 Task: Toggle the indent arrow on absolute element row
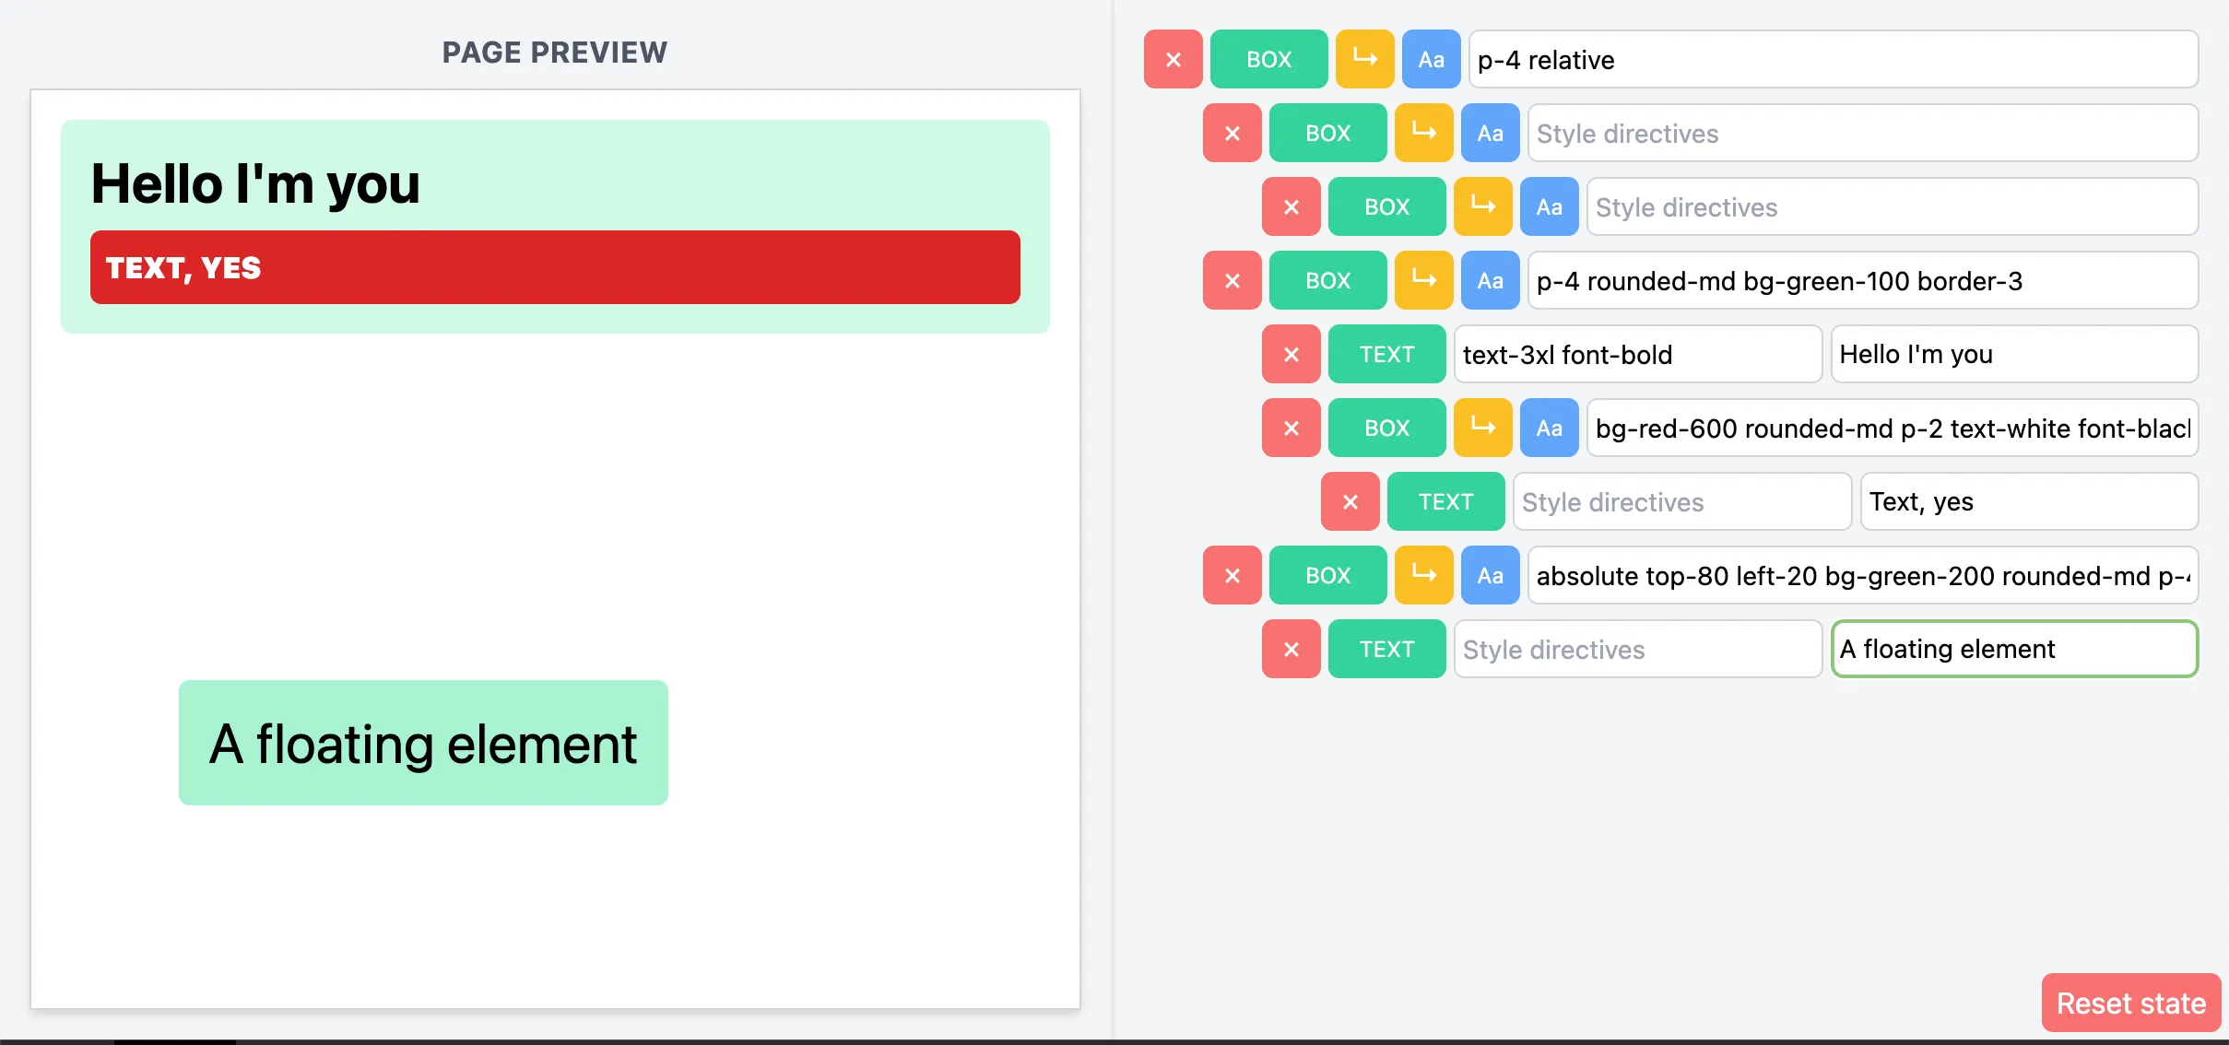pyautogui.click(x=1424, y=574)
